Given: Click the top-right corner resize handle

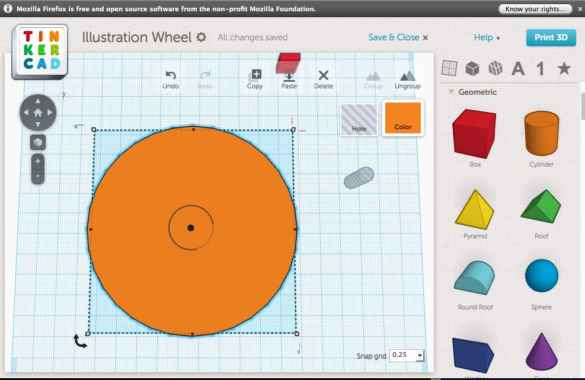Looking at the screenshot, I should 293,129.
